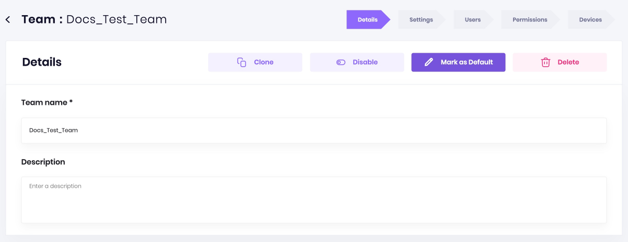Switch to the Settings step tab

click(421, 20)
